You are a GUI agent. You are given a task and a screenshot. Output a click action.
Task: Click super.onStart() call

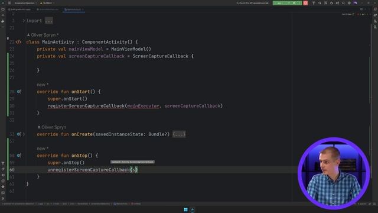click(x=67, y=99)
